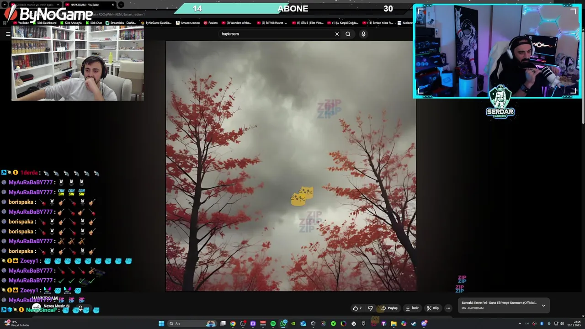Clear the haykırsam search text
This screenshot has width=585, height=329.
coord(337,34)
